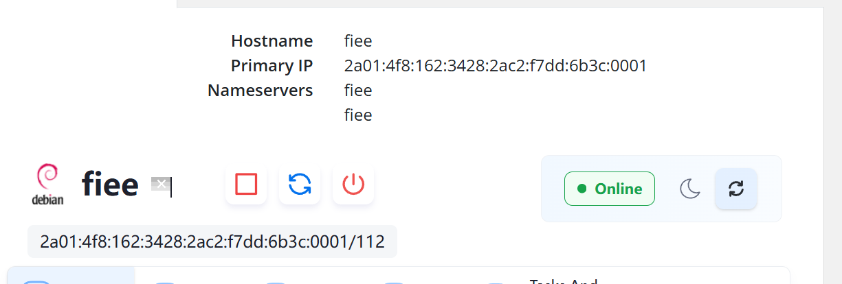Select the highlighted active tab at bottom
This screenshot has width=842, height=284.
71,276
